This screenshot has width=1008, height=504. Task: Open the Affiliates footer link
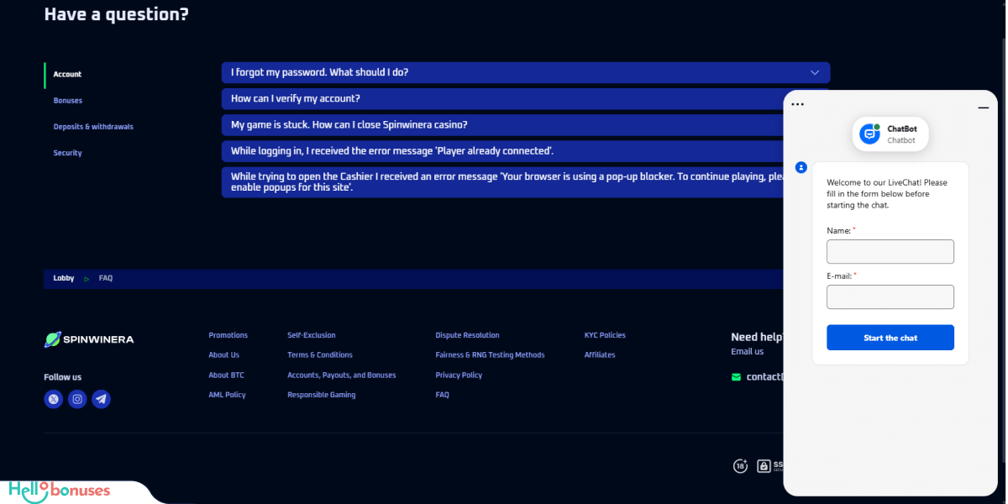(x=601, y=354)
